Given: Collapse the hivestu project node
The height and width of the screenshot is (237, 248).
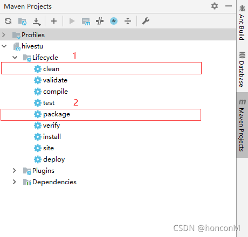Looking at the screenshot, I should click(4, 46).
